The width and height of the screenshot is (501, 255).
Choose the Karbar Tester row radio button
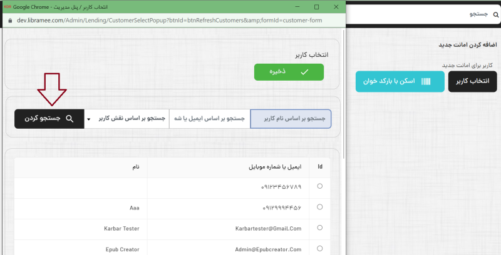320,228
